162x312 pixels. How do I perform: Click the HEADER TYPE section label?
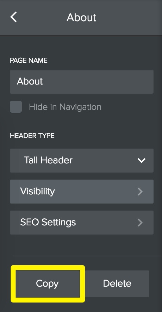(x=32, y=136)
